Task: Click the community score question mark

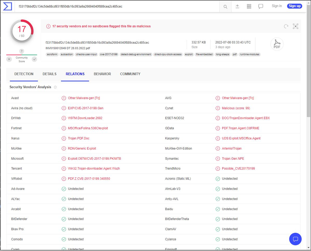Action: (22, 51)
